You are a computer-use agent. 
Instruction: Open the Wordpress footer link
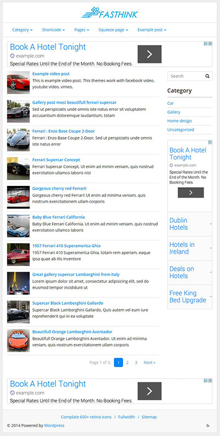54,426
